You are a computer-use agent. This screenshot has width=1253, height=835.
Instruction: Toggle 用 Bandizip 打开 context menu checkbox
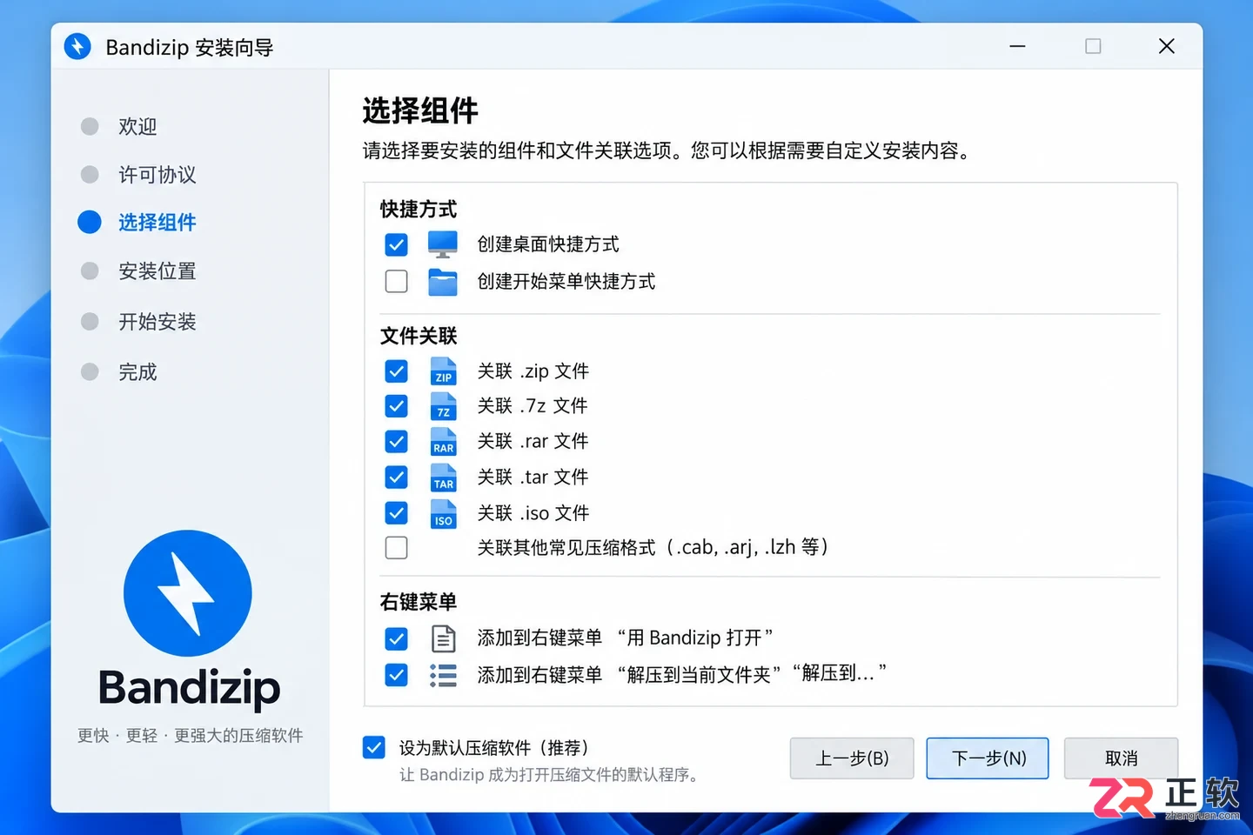click(x=396, y=639)
